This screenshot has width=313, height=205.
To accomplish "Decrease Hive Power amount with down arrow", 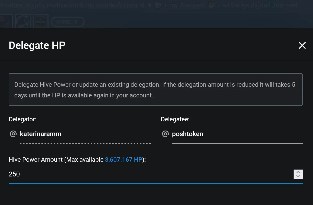I will click(x=298, y=176).
